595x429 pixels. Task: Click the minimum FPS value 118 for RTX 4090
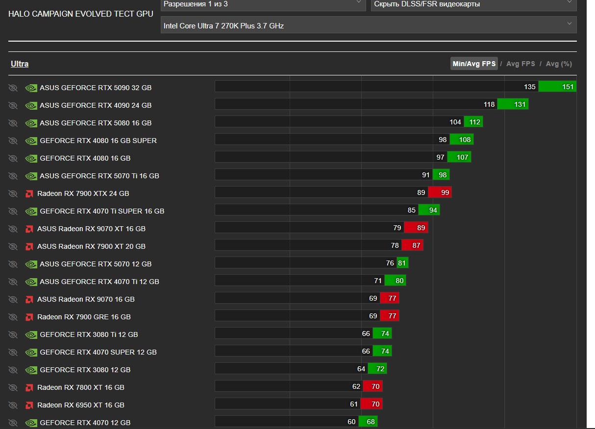tap(489, 104)
